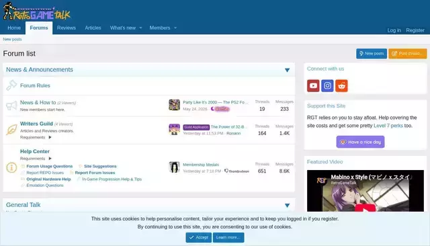The image size is (430, 246).
Task: Click the Level 7 perks link
Action: [x=388, y=126]
